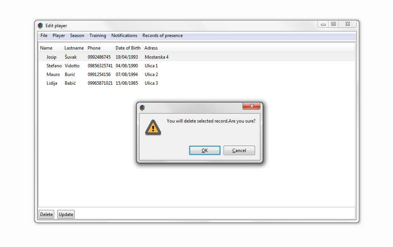Screen dimensions: 393x247
Task: Select the Lidija Babić player row
Action: pyautogui.click(x=197, y=83)
